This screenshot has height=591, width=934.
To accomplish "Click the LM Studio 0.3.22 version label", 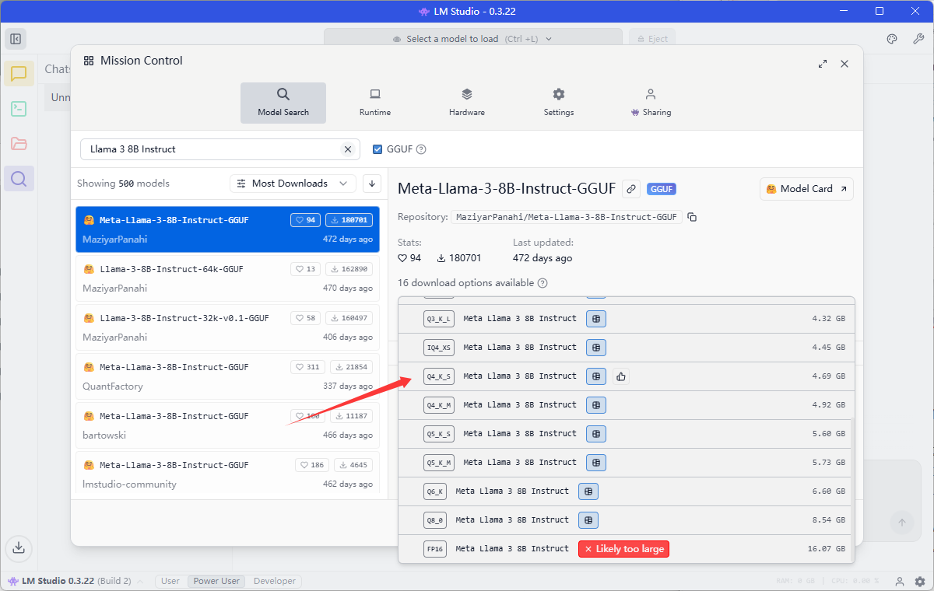I will tap(57, 581).
